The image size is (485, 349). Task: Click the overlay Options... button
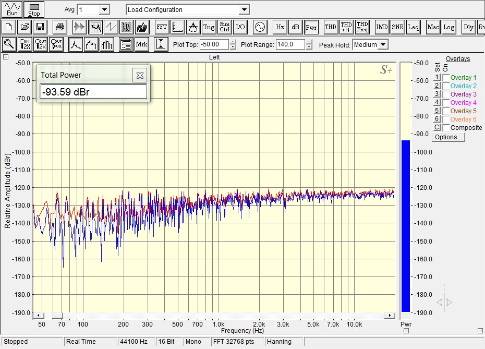tap(448, 137)
